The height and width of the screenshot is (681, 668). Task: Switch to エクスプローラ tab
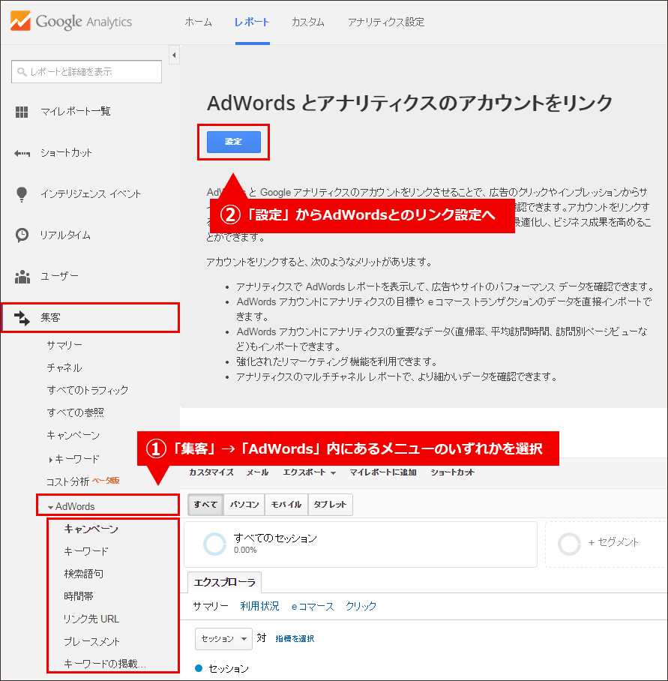224,583
